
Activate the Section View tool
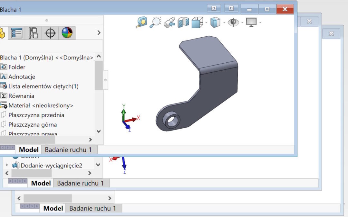coord(184,22)
